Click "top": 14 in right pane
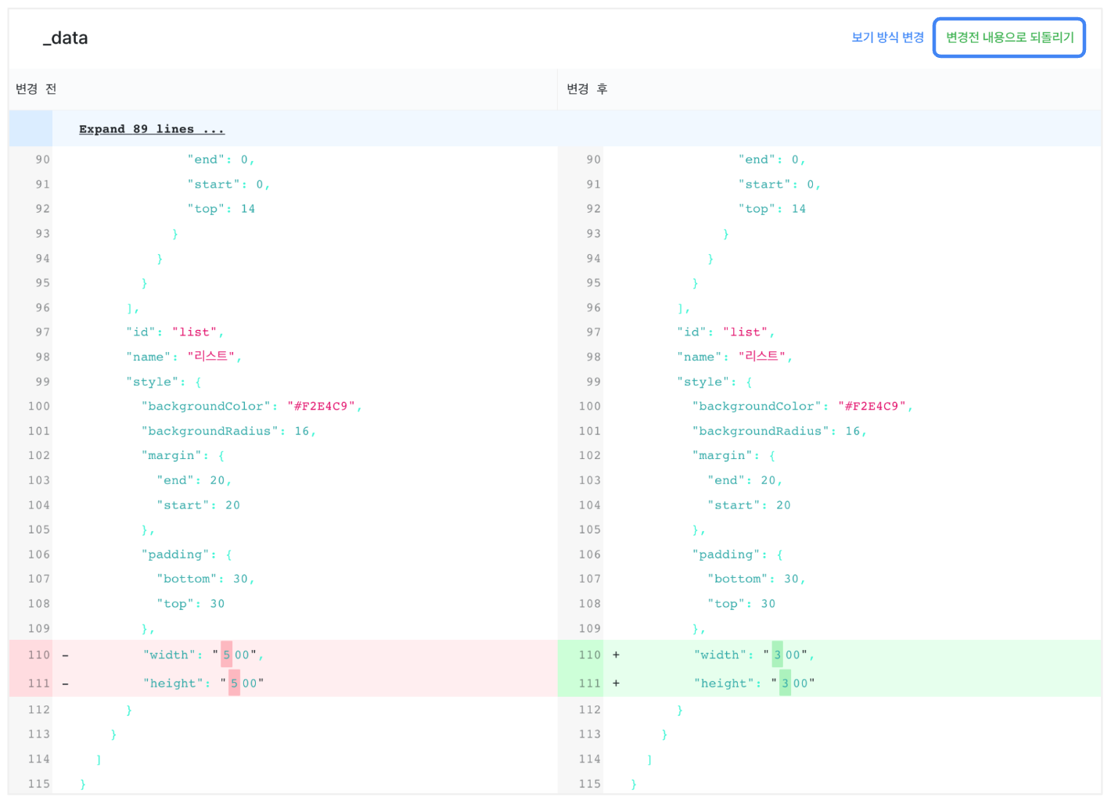Screen dimensions: 1111x804 [x=772, y=209]
